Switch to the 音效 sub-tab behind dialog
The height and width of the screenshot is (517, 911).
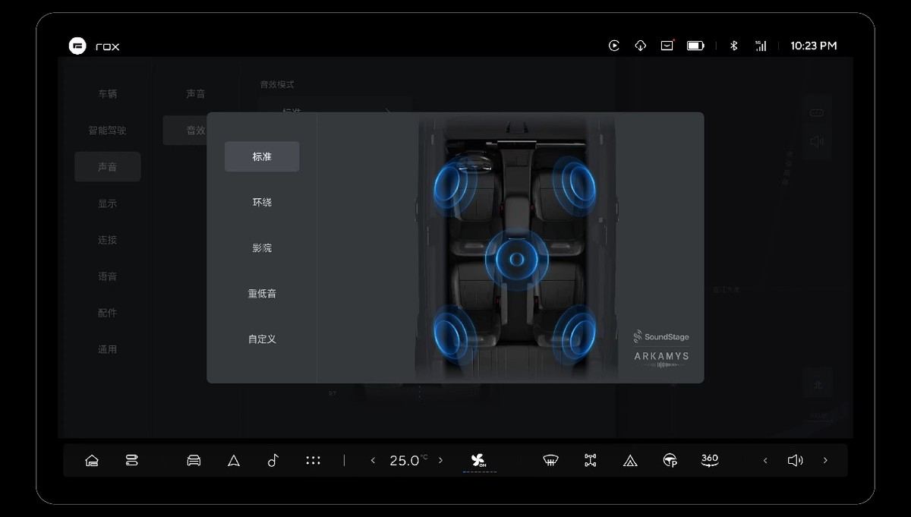coord(185,131)
